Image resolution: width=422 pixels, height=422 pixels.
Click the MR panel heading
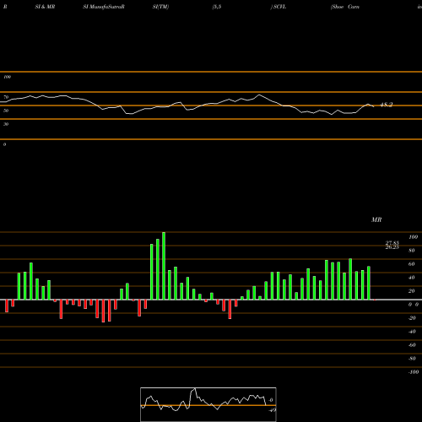tap(376, 219)
